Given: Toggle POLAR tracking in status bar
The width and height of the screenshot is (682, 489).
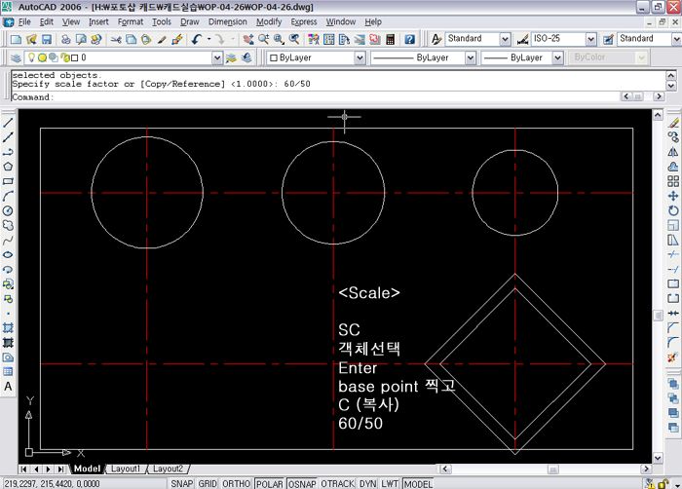Looking at the screenshot, I should 269,484.
